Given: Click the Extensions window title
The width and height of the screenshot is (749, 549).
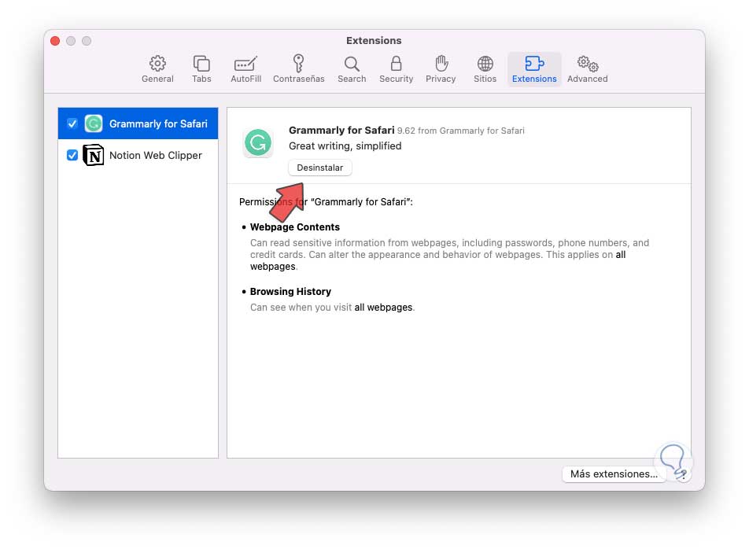Looking at the screenshot, I should 374,41.
